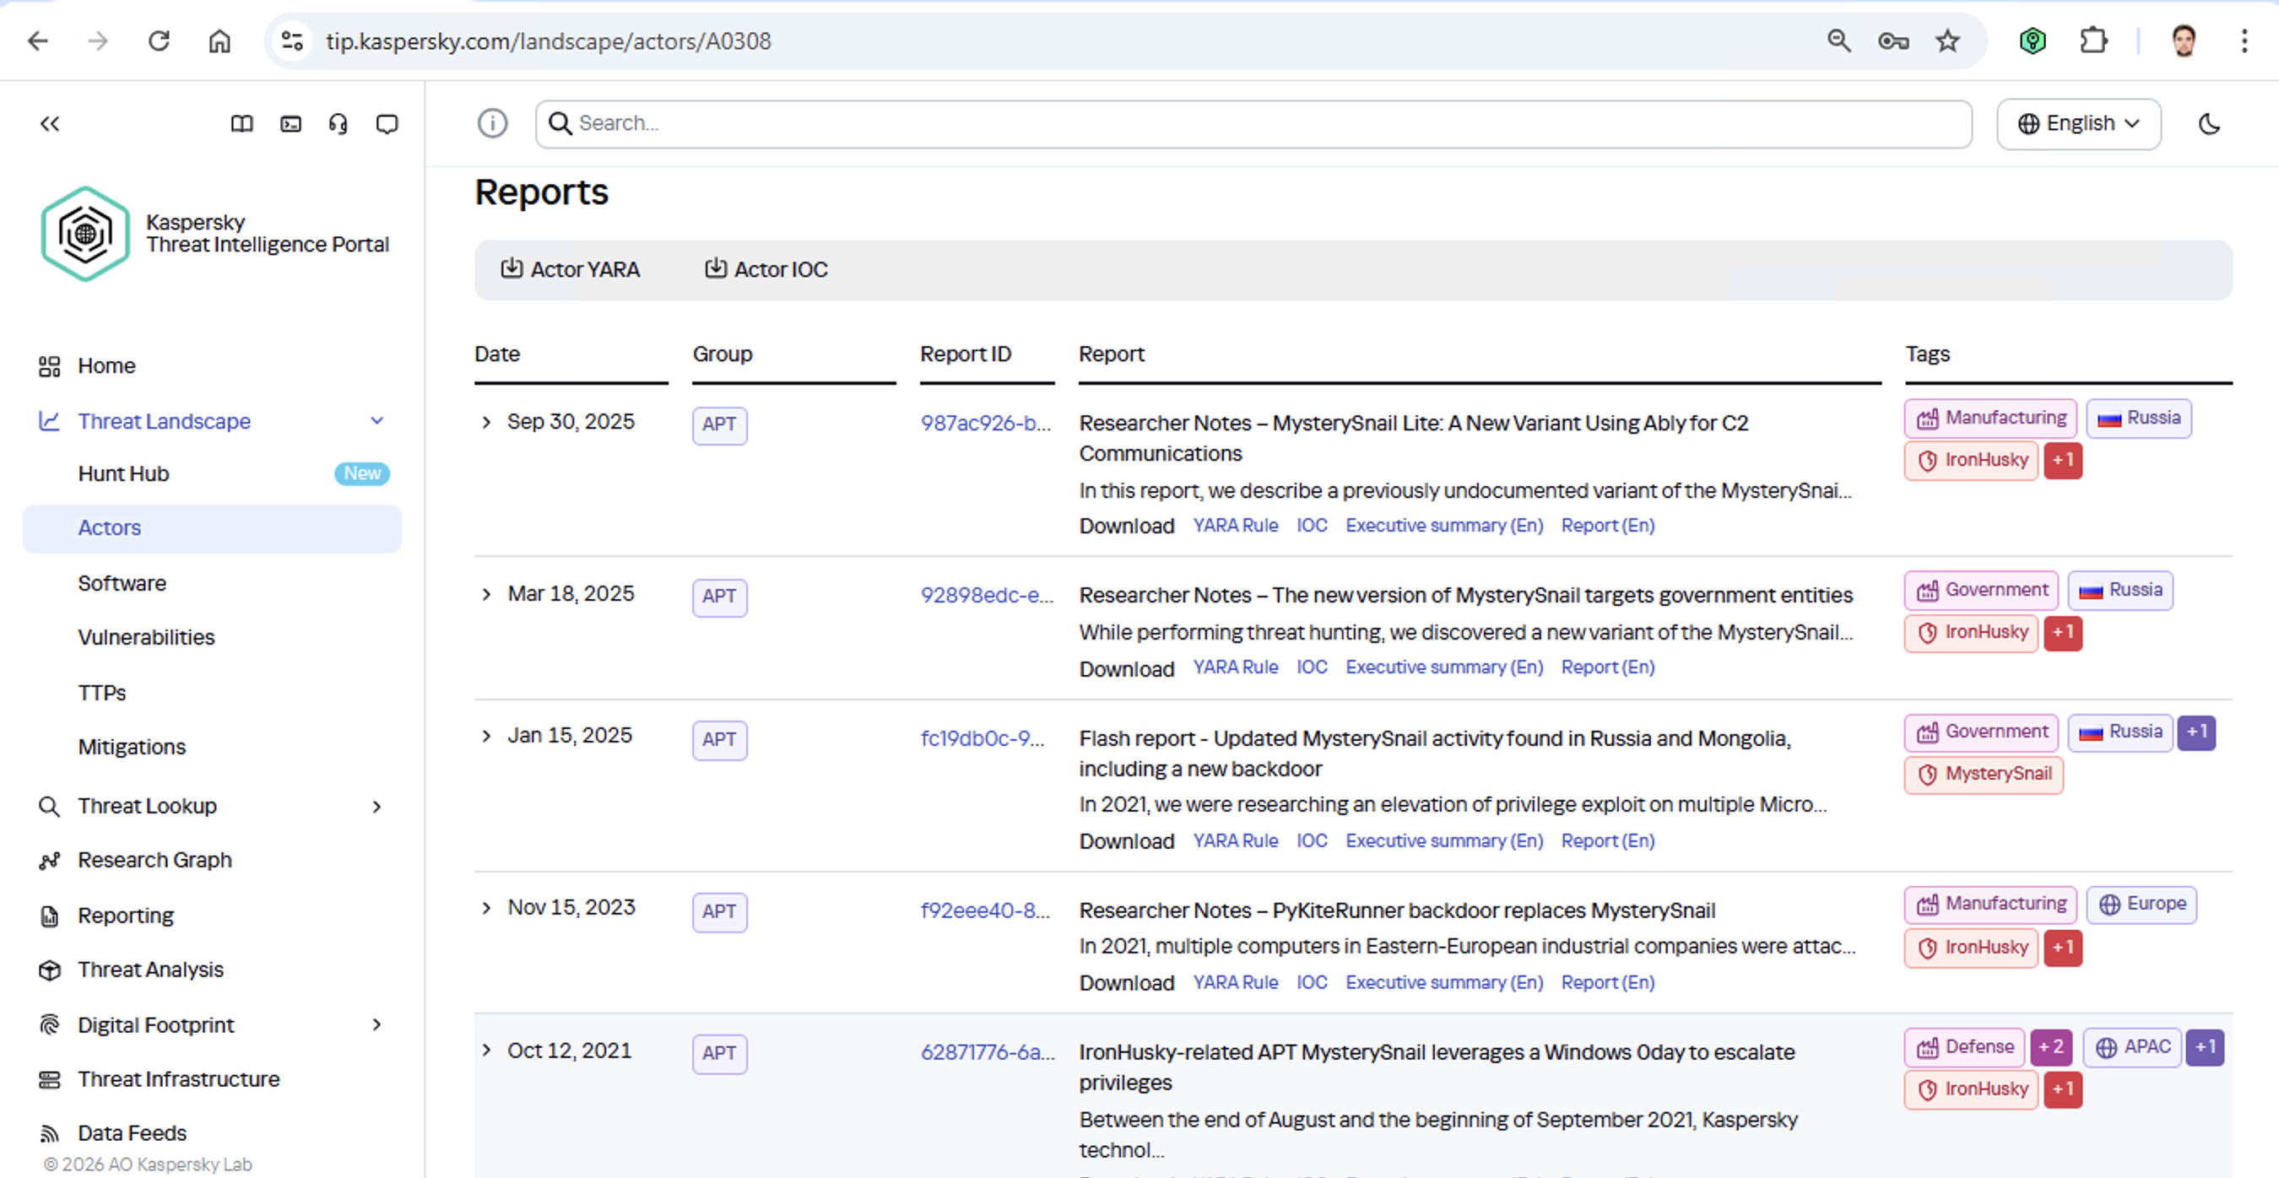Image resolution: width=2279 pixels, height=1178 pixels.
Task: Open Hunt Hub in sidebar
Action: tap(124, 474)
